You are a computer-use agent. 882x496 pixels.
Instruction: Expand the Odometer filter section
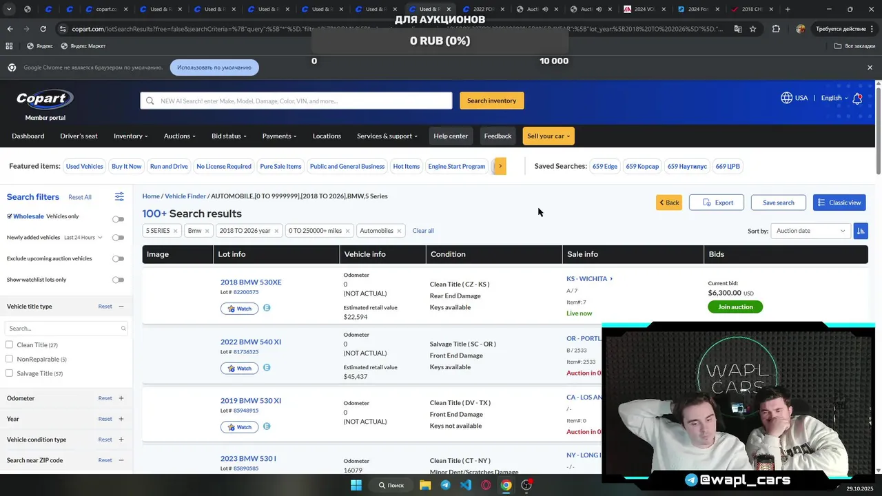click(121, 398)
